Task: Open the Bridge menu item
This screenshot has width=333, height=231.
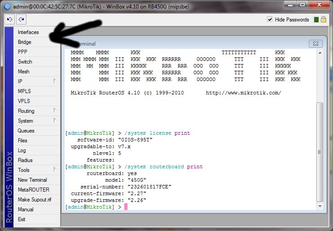Action: 37,42
